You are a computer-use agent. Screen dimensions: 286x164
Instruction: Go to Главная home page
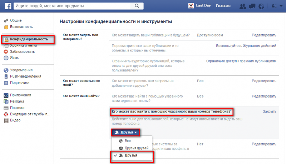[223, 6]
